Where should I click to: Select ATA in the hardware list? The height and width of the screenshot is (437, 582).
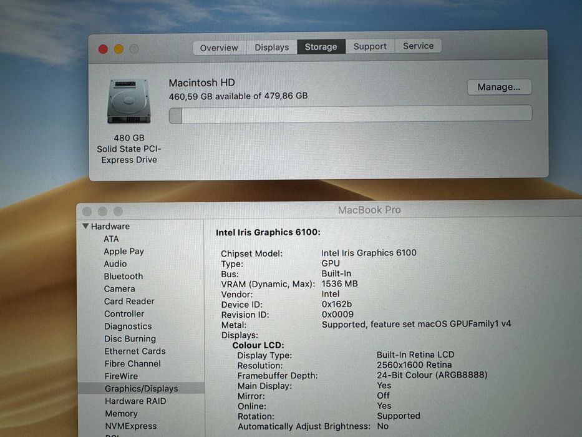[112, 239]
